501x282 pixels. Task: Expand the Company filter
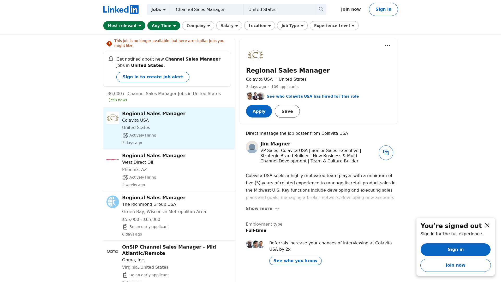click(198, 26)
